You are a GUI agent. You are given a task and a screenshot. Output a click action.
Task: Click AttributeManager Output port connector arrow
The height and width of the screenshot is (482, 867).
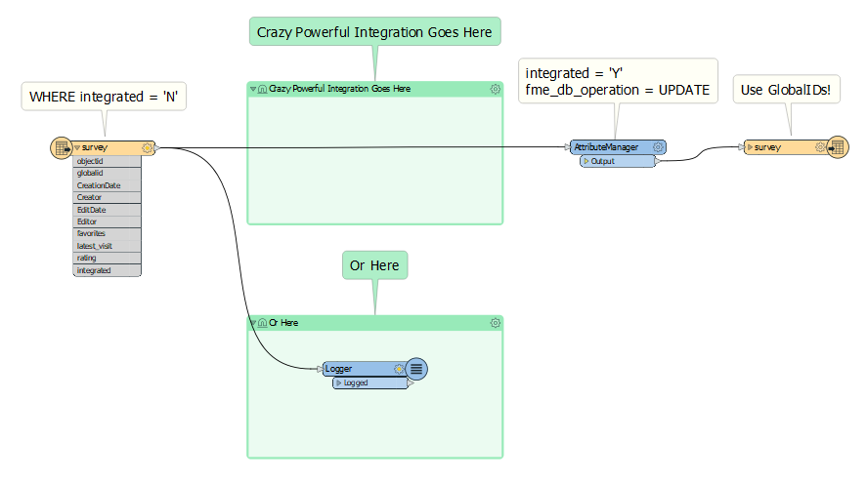click(658, 161)
